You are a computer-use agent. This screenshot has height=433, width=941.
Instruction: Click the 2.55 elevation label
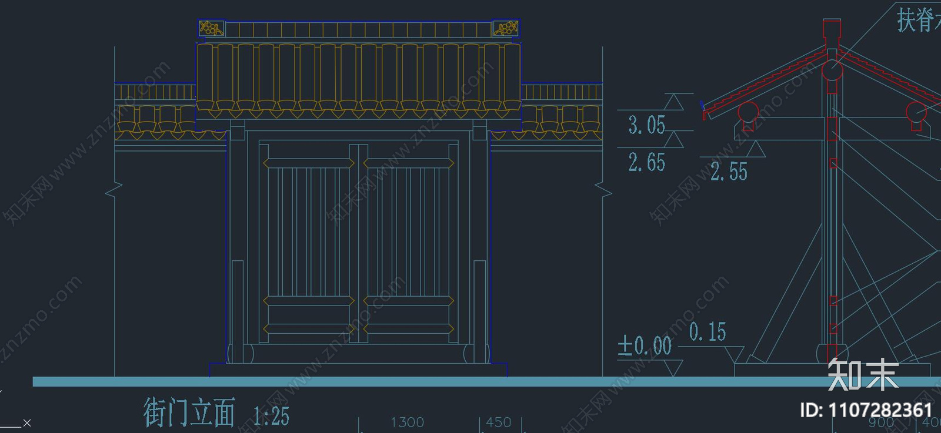pyautogui.click(x=729, y=172)
